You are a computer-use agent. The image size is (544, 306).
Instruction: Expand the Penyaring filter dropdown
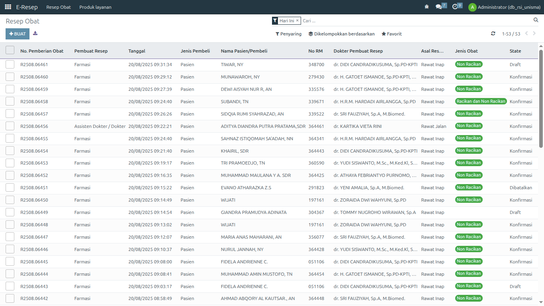(x=288, y=34)
